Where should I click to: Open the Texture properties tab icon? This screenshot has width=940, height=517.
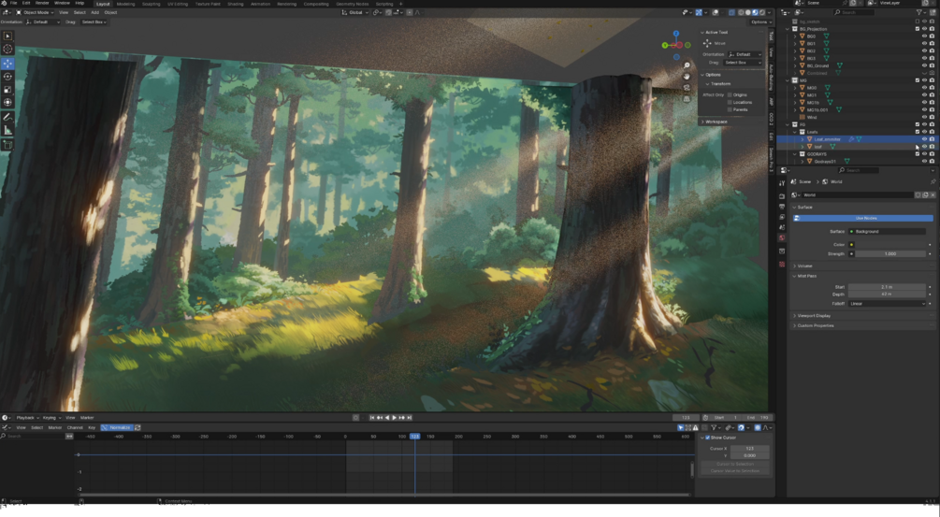782,265
